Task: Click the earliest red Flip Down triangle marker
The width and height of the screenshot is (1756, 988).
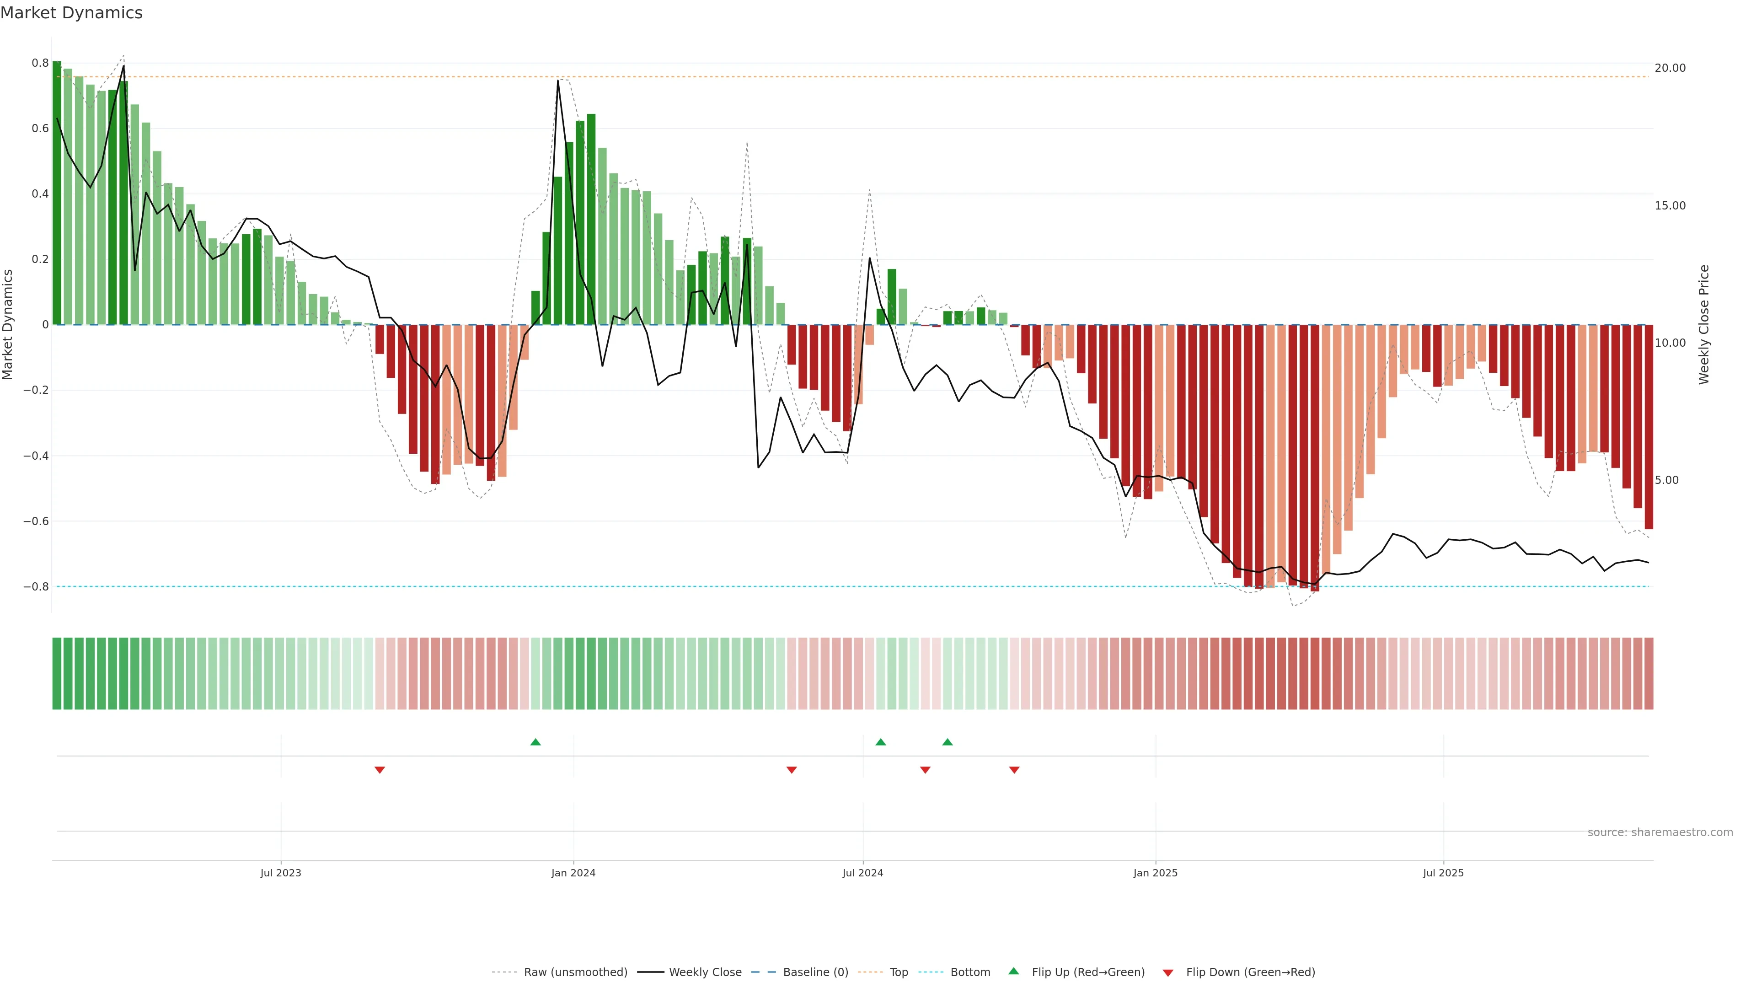Action: click(380, 770)
